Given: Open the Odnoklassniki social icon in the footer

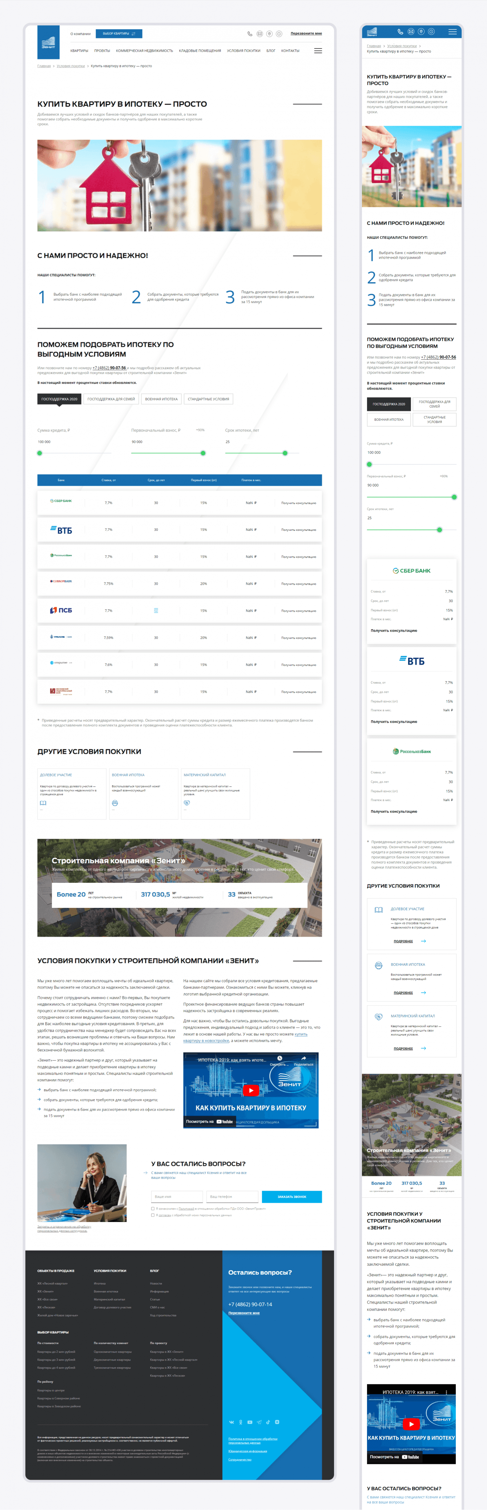Looking at the screenshot, I should pyautogui.click(x=240, y=1422).
